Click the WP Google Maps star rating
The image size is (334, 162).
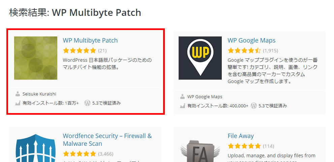(x=244, y=51)
